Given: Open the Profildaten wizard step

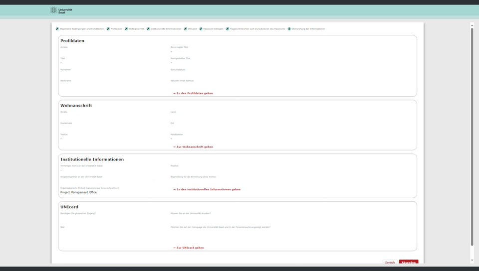Looking at the screenshot, I should tap(116, 29).
